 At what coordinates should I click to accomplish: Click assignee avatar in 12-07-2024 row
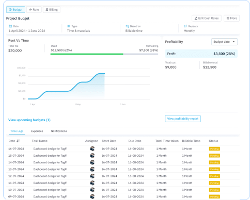[92, 176]
